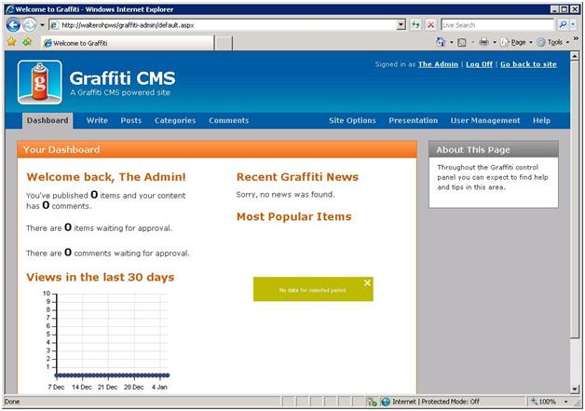The width and height of the screenshot is (585, 411).
Task: Open the Presentation navigation tab
Action: (413, 120)
